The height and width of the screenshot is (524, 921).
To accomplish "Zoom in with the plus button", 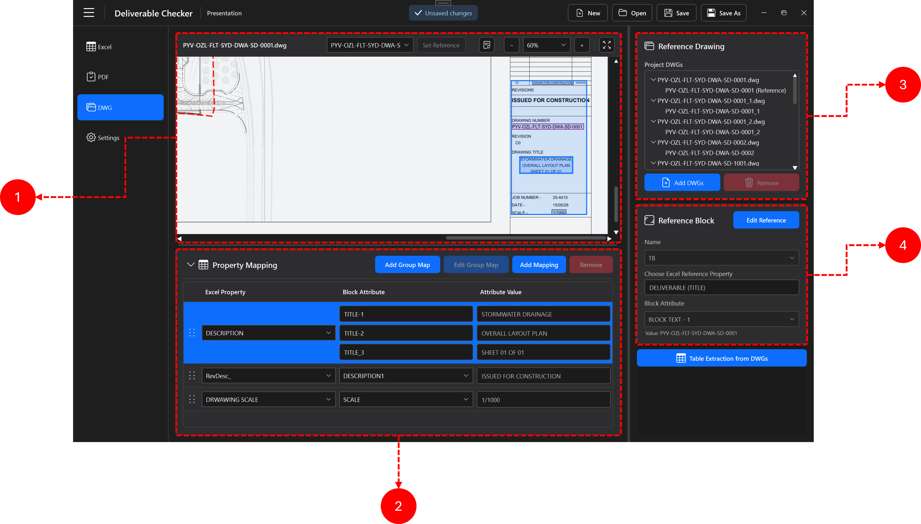I will (x=582, y=45).
